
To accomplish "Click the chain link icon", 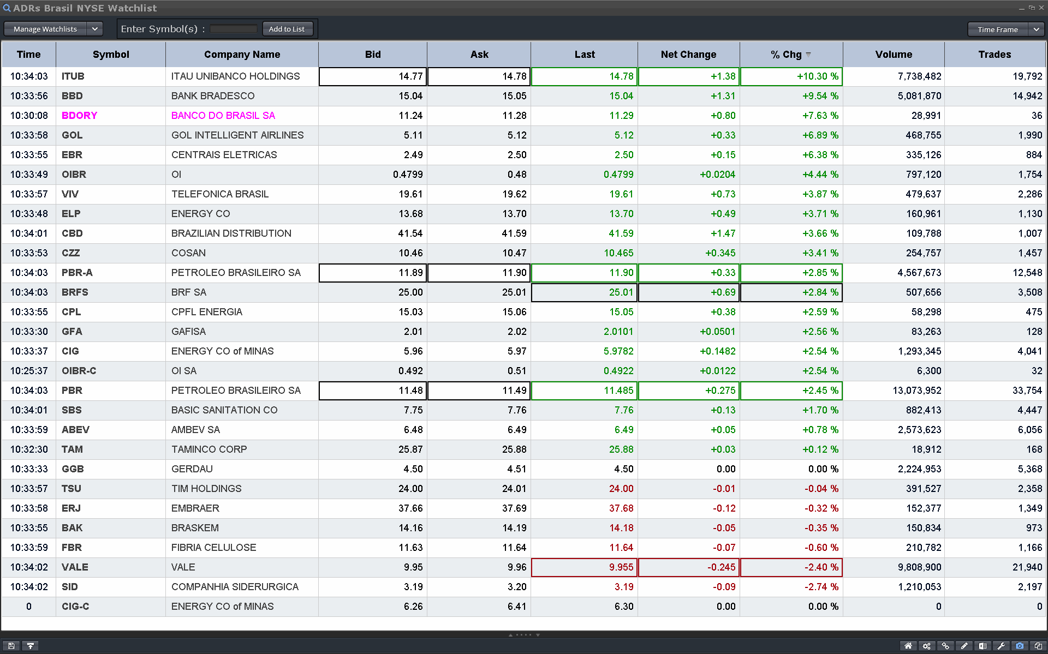I will click(945, 646).
